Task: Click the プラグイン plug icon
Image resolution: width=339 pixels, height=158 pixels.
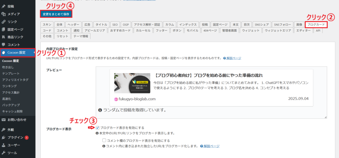Action: pos(4,138)
